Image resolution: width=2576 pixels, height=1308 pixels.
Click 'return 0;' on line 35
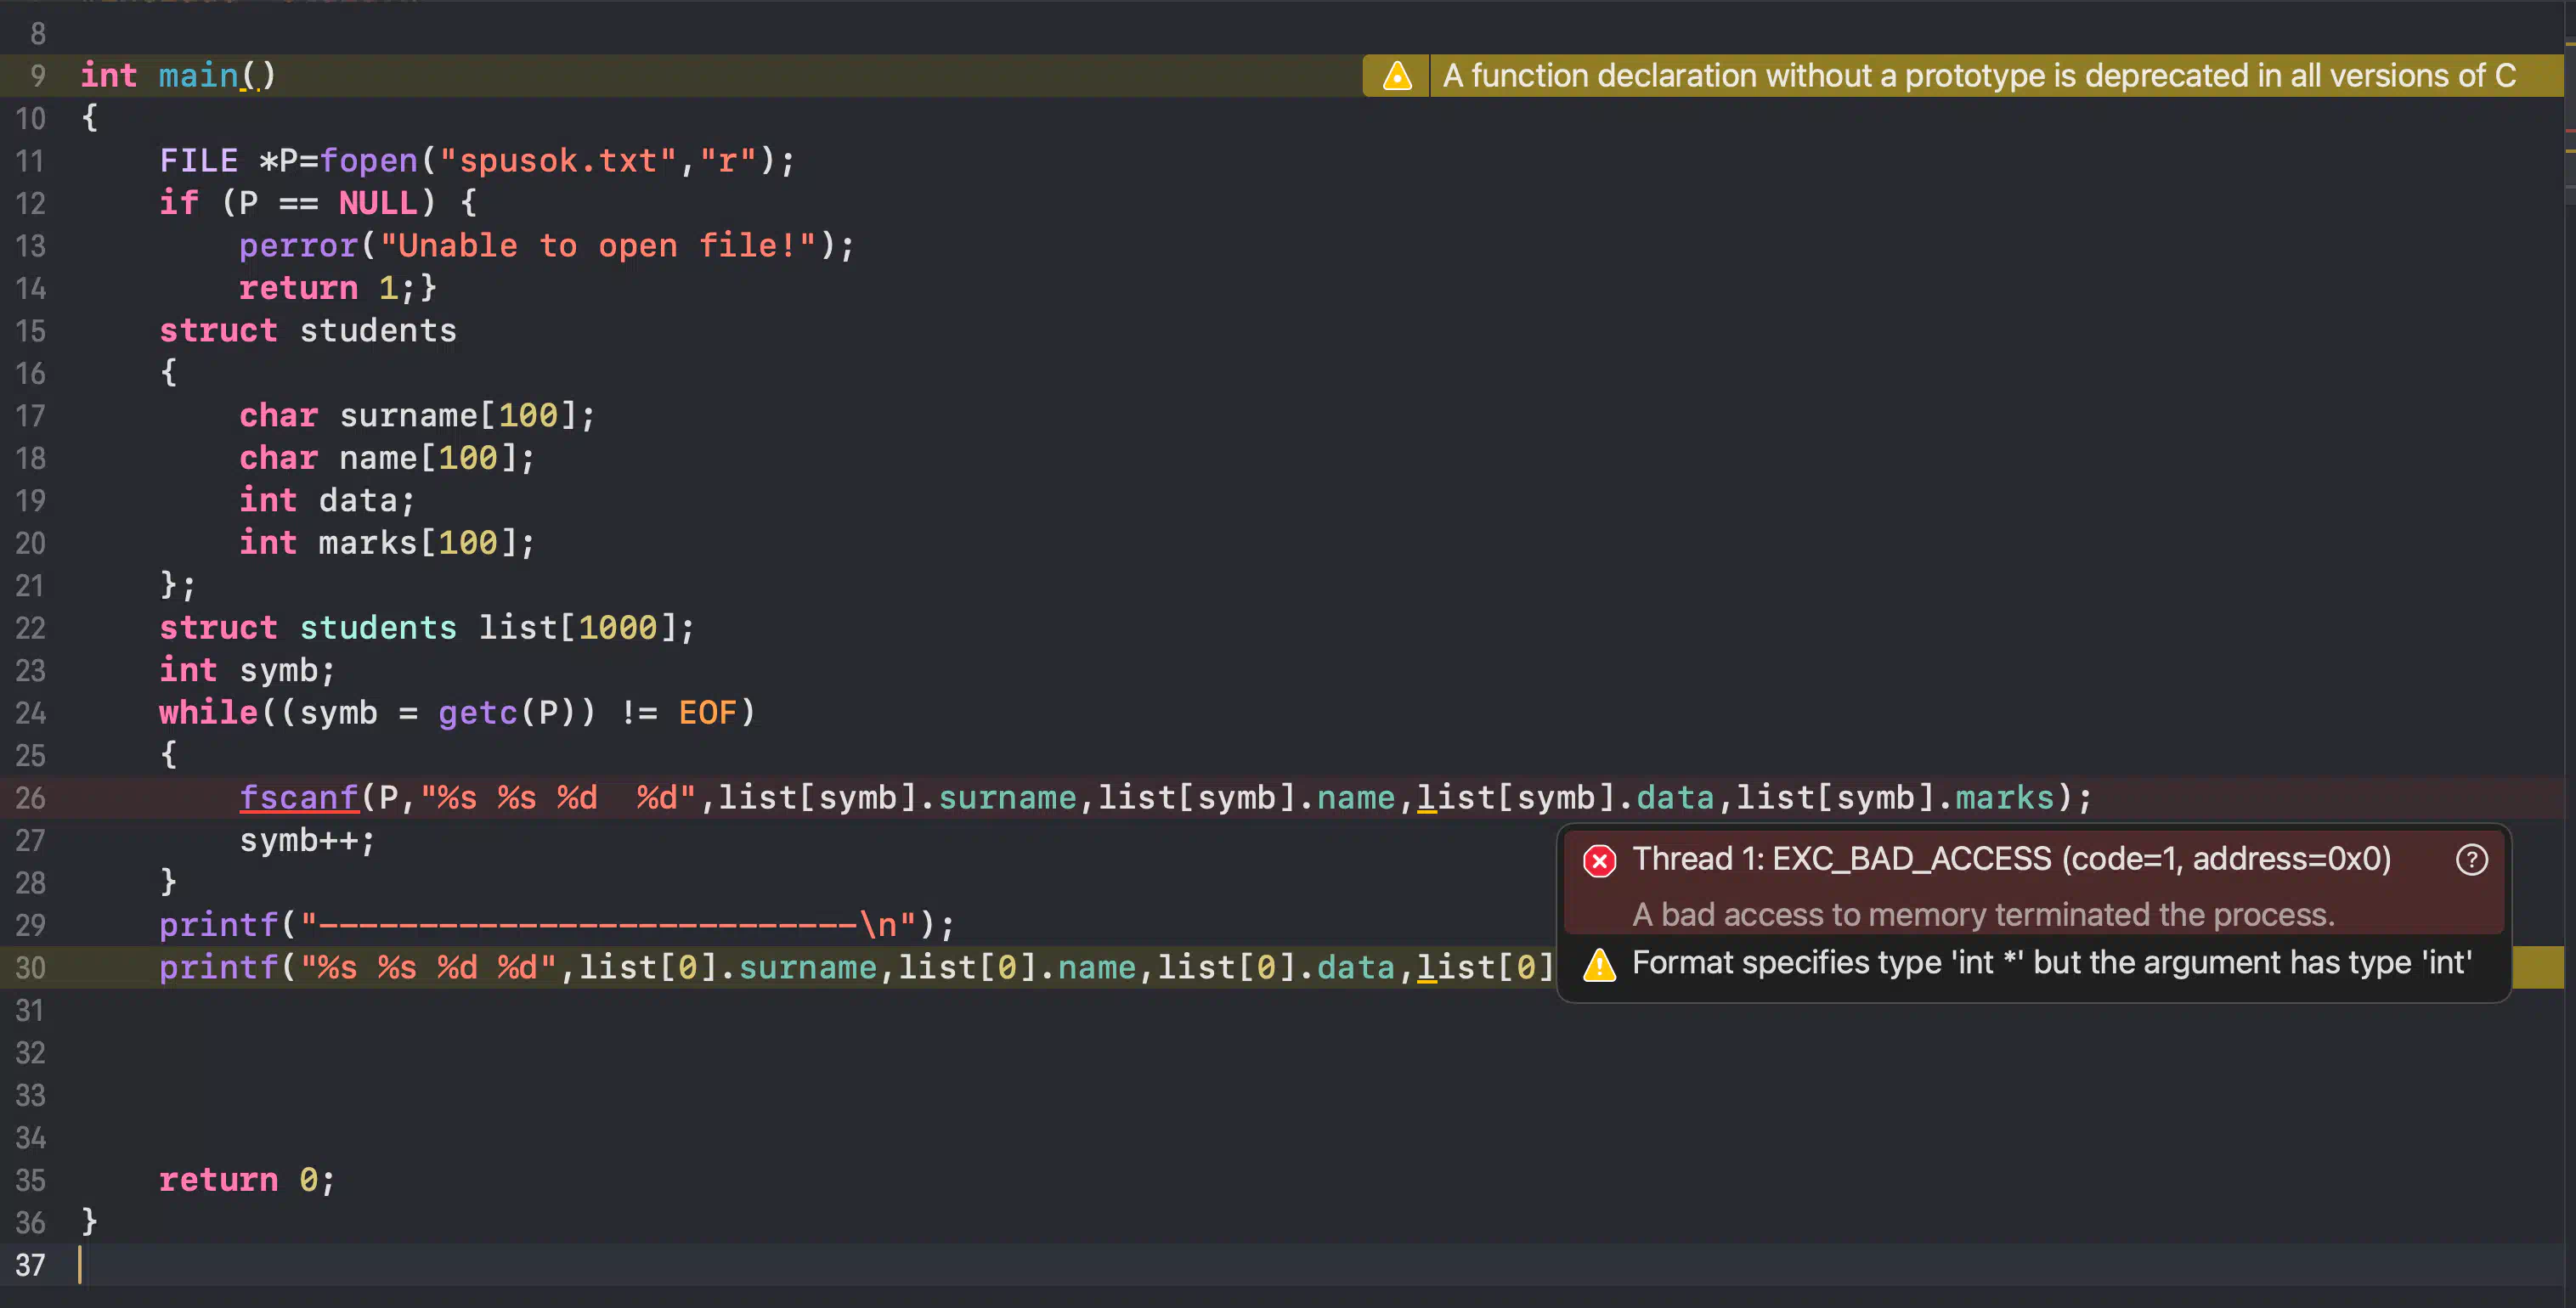(x=248, y=1180)
